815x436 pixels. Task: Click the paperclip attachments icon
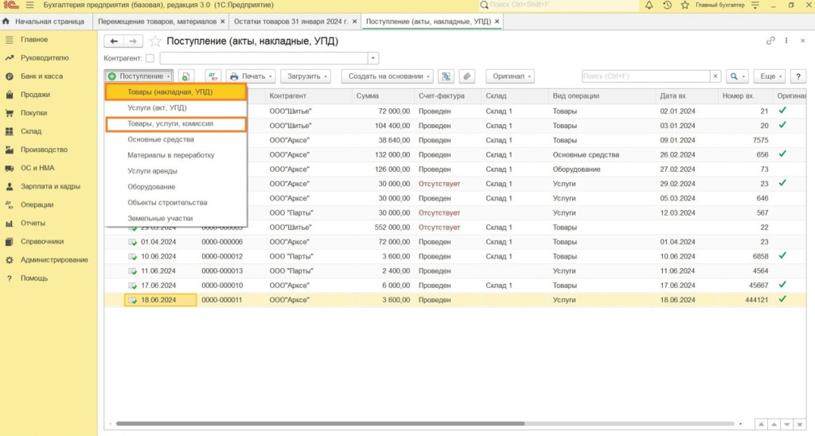tap(466, 76)
